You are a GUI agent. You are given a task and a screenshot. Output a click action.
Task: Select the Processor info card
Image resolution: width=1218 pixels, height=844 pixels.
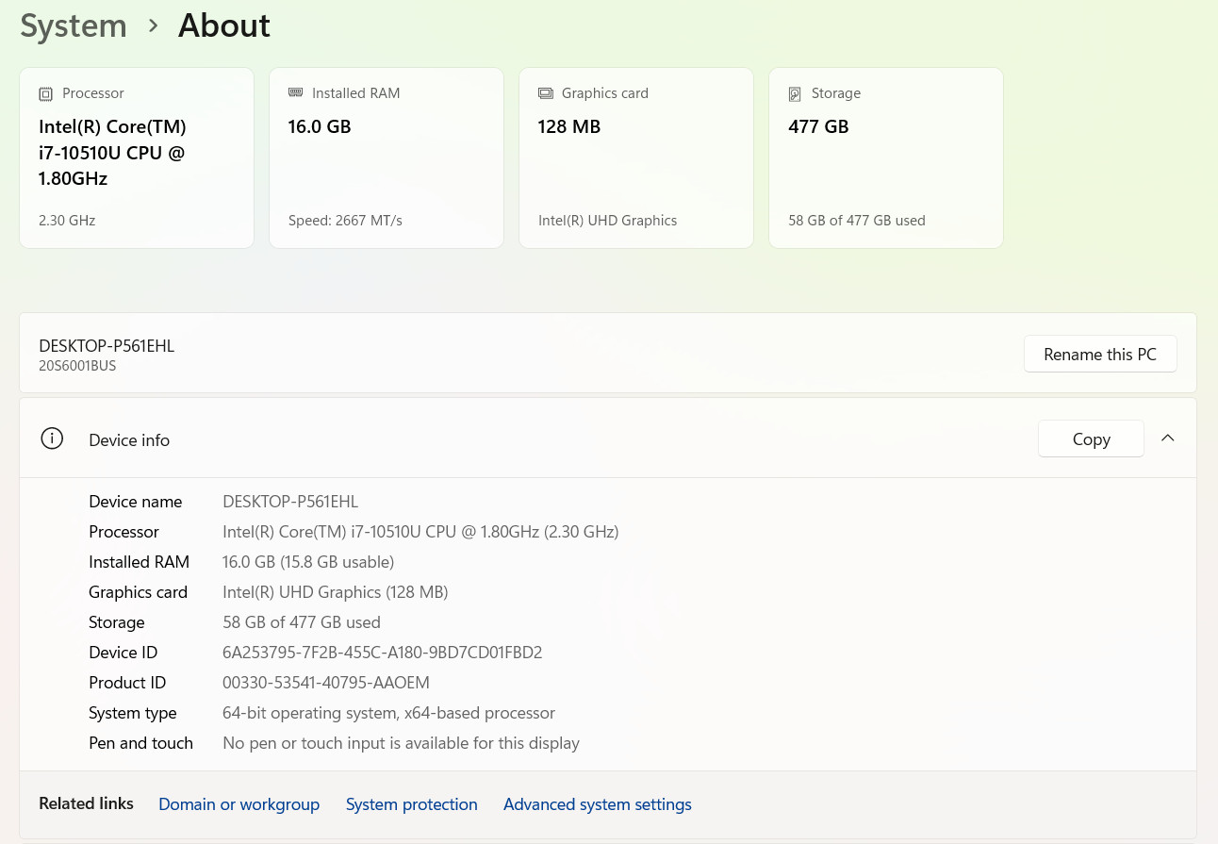pos(137,157)
